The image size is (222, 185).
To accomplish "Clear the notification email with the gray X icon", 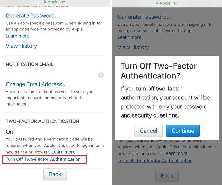I will [101, 75].
